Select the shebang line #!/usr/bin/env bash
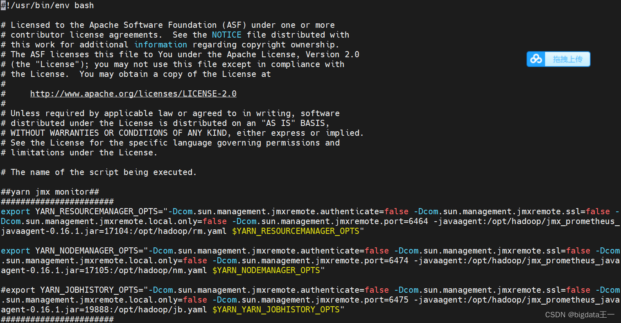This screenshot has width=621, height=323. coord(47,5)
